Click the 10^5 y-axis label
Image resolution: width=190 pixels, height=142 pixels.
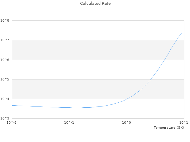pos(5,79)
